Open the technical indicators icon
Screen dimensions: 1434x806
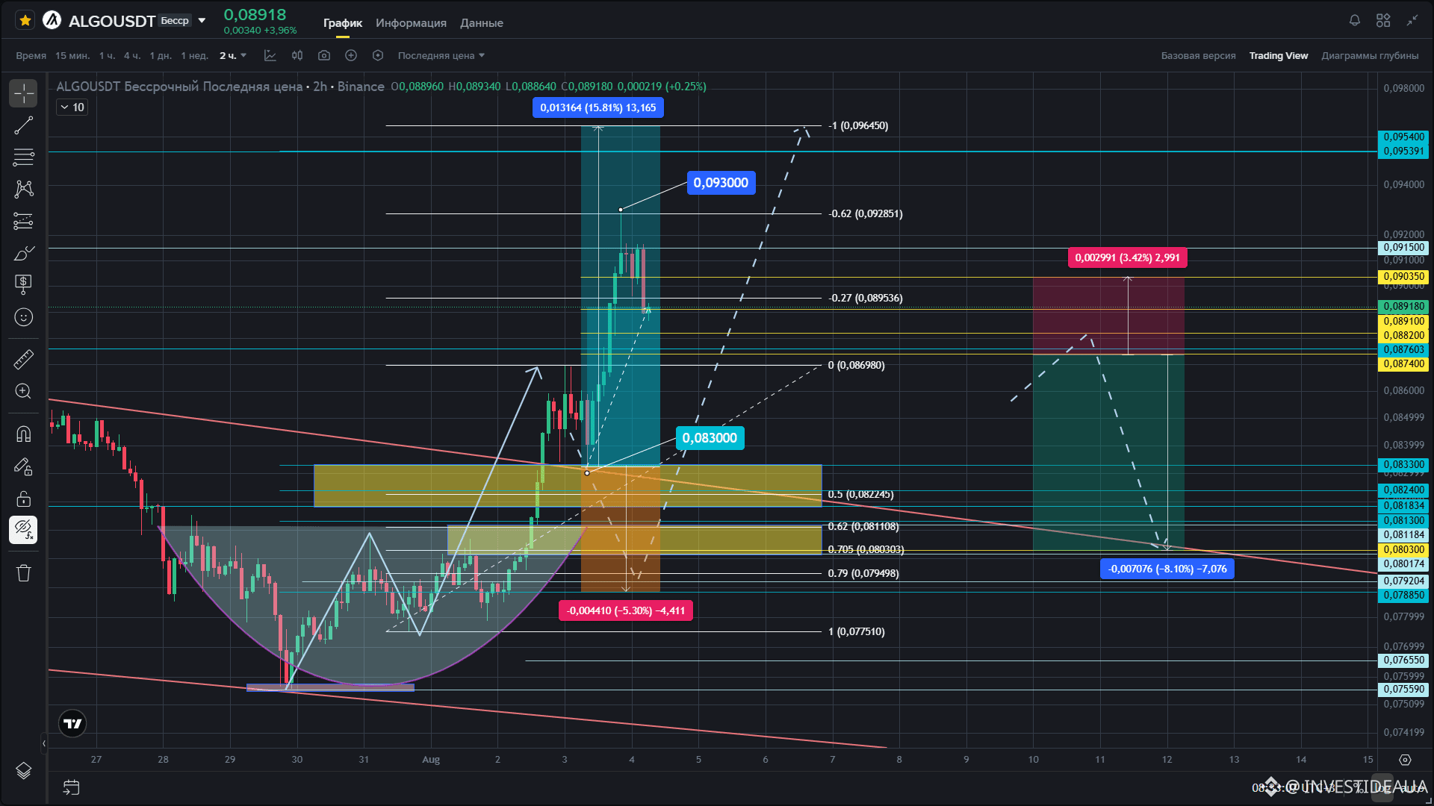coord(270,56)
